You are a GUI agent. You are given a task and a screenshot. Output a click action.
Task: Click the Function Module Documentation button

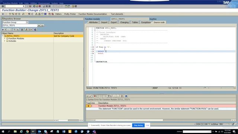pyautogui.click(x=93, y=14)
